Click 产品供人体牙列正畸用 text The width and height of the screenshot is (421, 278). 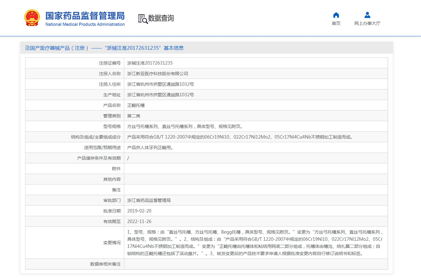click(150, 148)
